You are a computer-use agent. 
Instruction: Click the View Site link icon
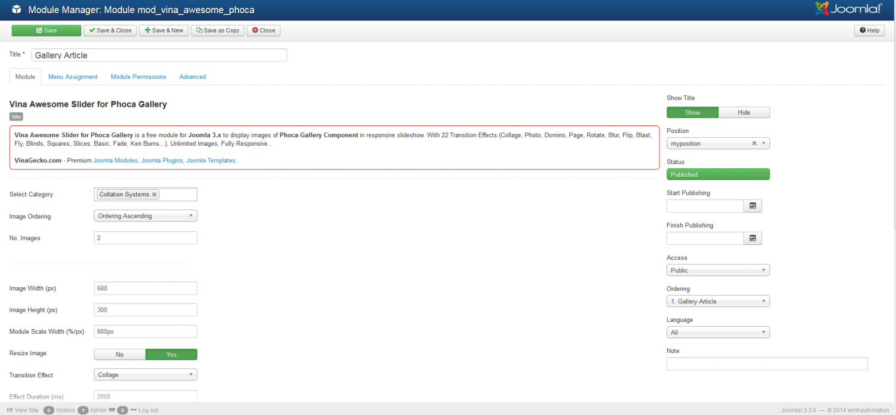(x=10, y=410)
